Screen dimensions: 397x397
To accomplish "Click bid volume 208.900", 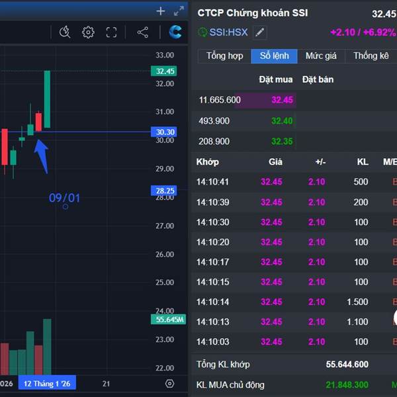I will [214, 142].
